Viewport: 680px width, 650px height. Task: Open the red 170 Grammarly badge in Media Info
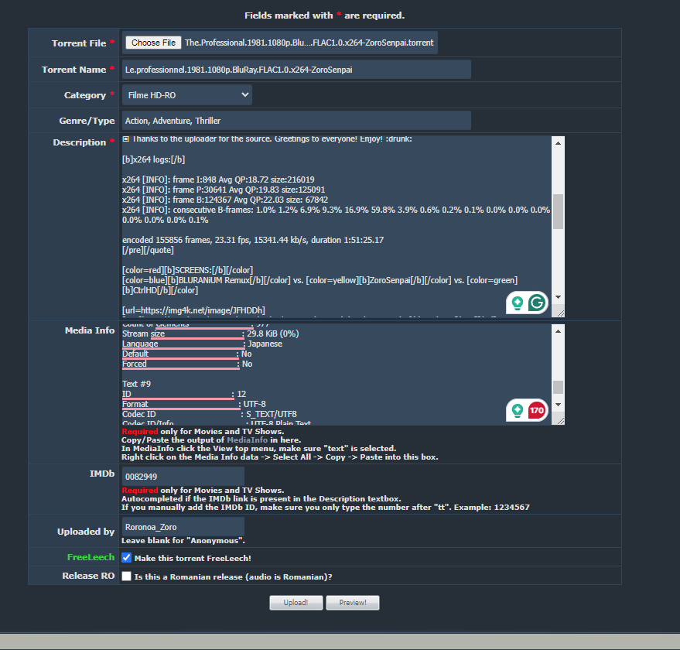pyautogui.click(x=536, y=411)
